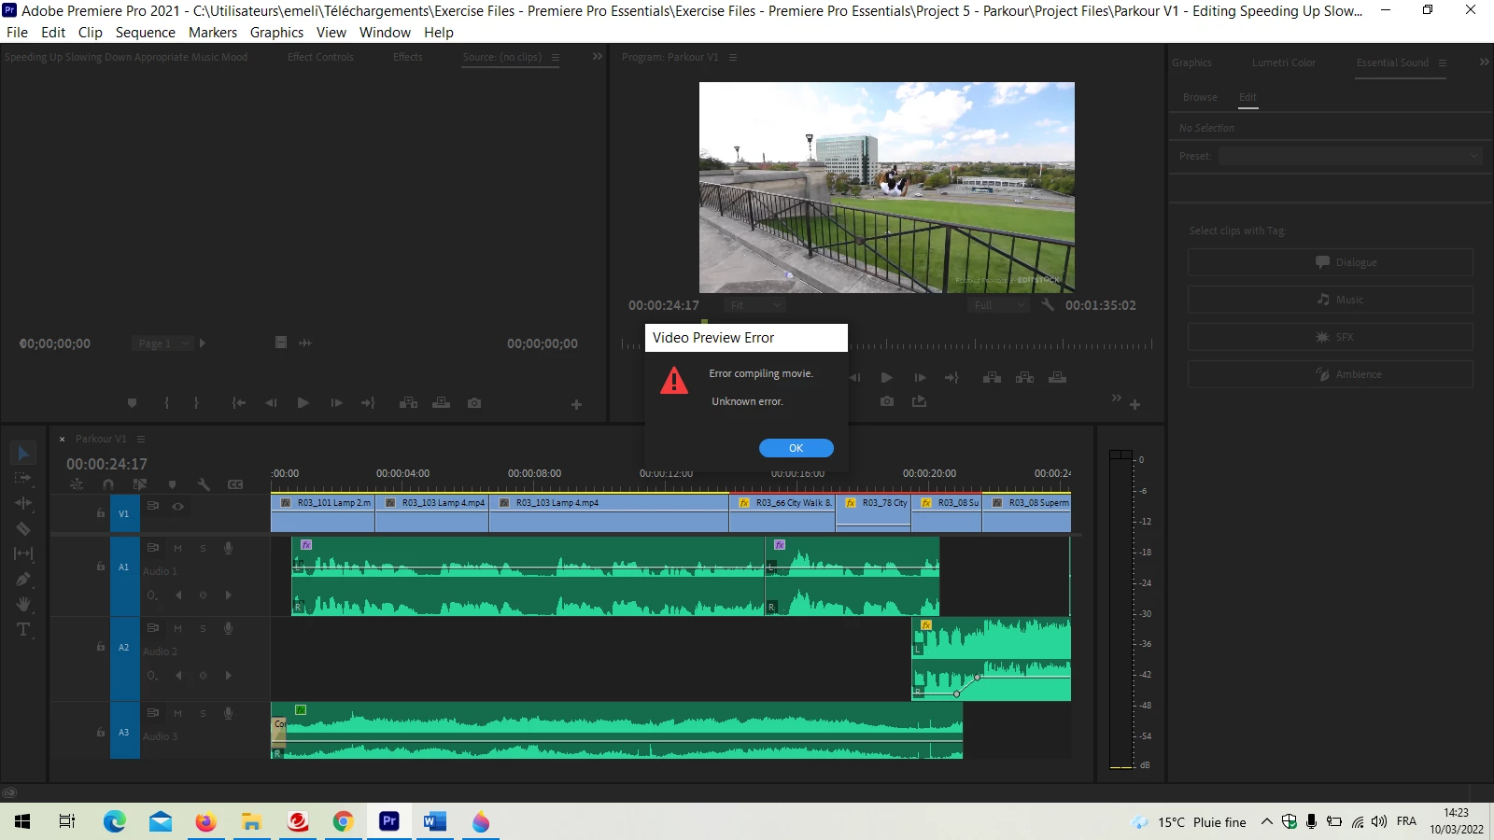1494x840 pixels.
Task: Tag clips as Ambience
Action: tap(1331, 374)
